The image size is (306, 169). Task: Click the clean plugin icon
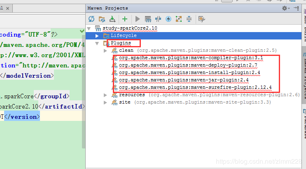coord(114,51)
